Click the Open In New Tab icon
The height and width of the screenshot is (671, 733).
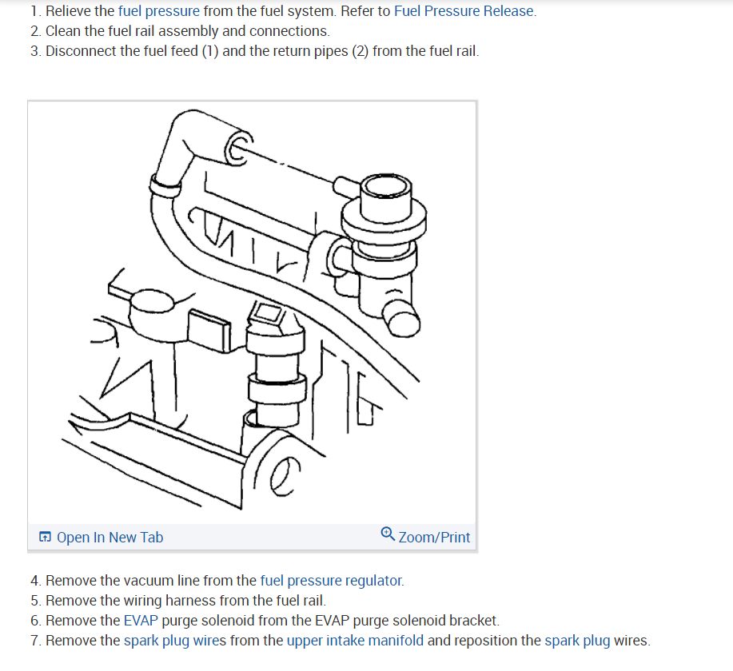[x=45, y=537]
